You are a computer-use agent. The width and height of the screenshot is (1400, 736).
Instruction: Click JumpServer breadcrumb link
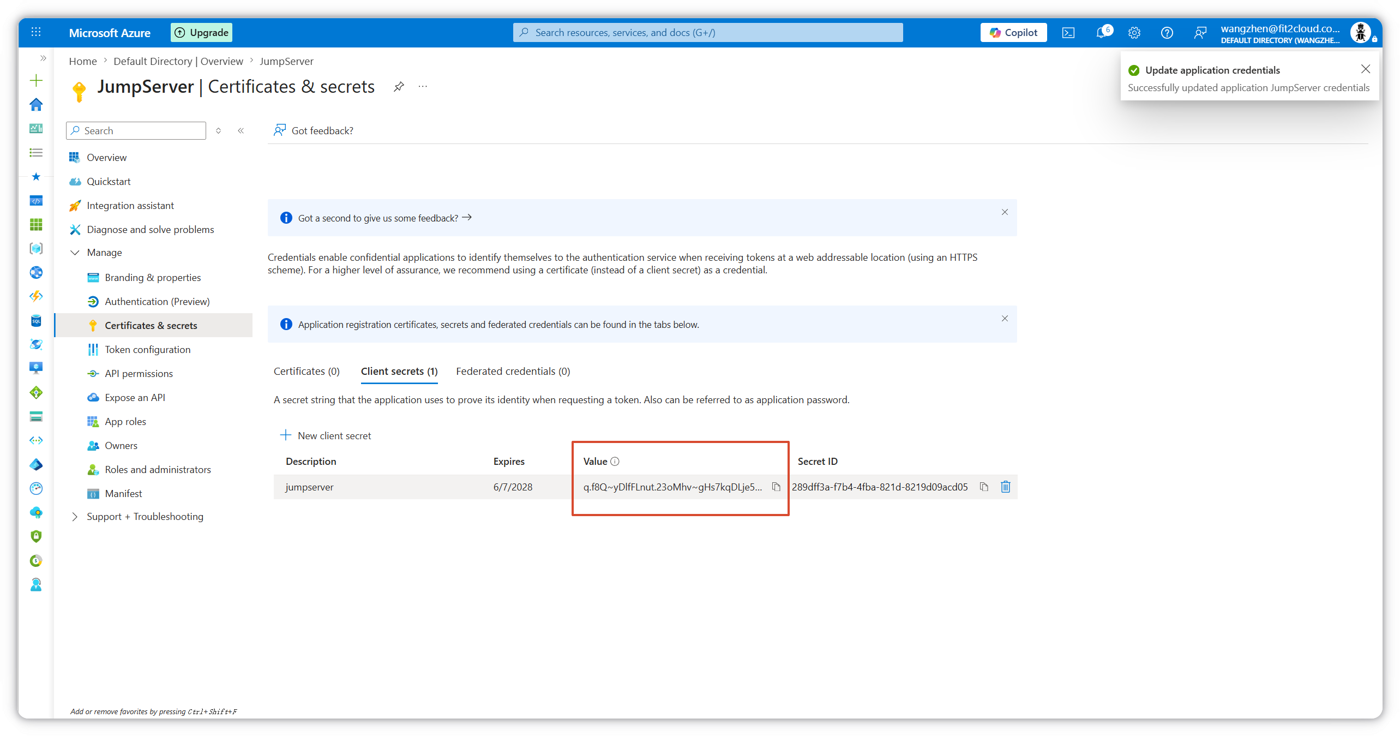pos(286,62)
